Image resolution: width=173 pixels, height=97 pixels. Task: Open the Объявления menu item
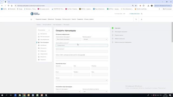[x=51, y=19]
